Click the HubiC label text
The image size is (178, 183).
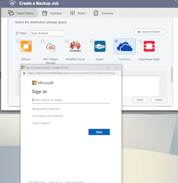[x=100, y=59]
